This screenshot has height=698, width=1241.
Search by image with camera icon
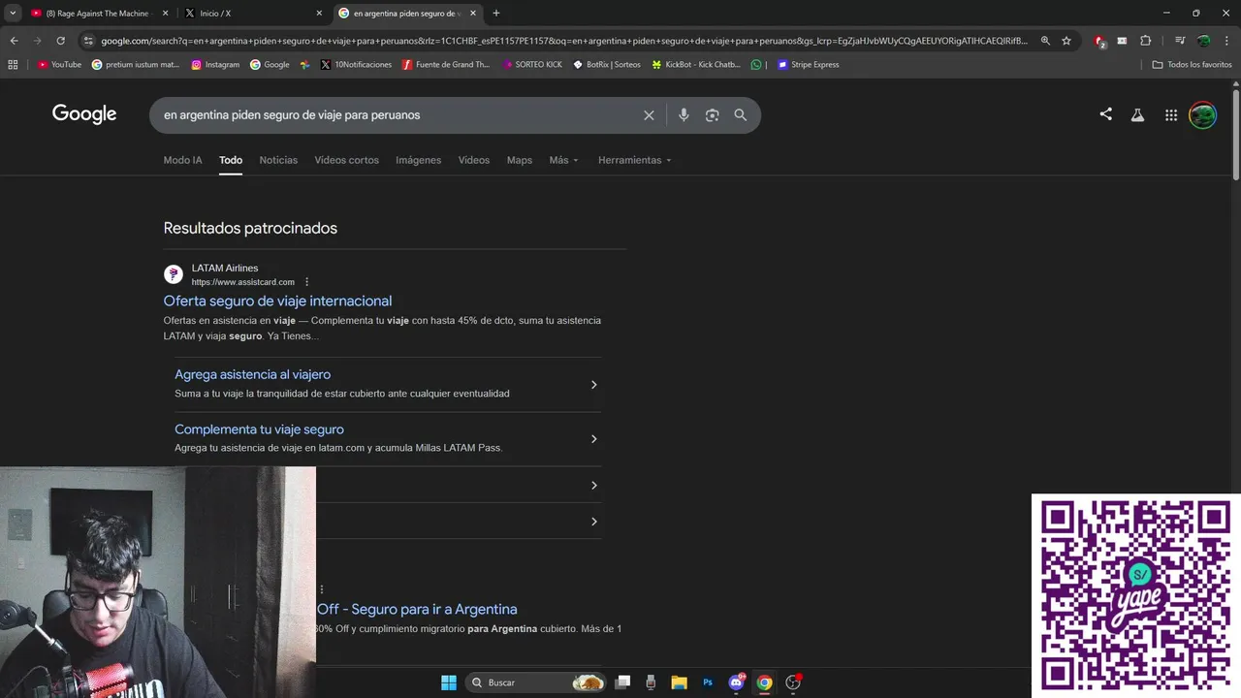pos(713,115)
